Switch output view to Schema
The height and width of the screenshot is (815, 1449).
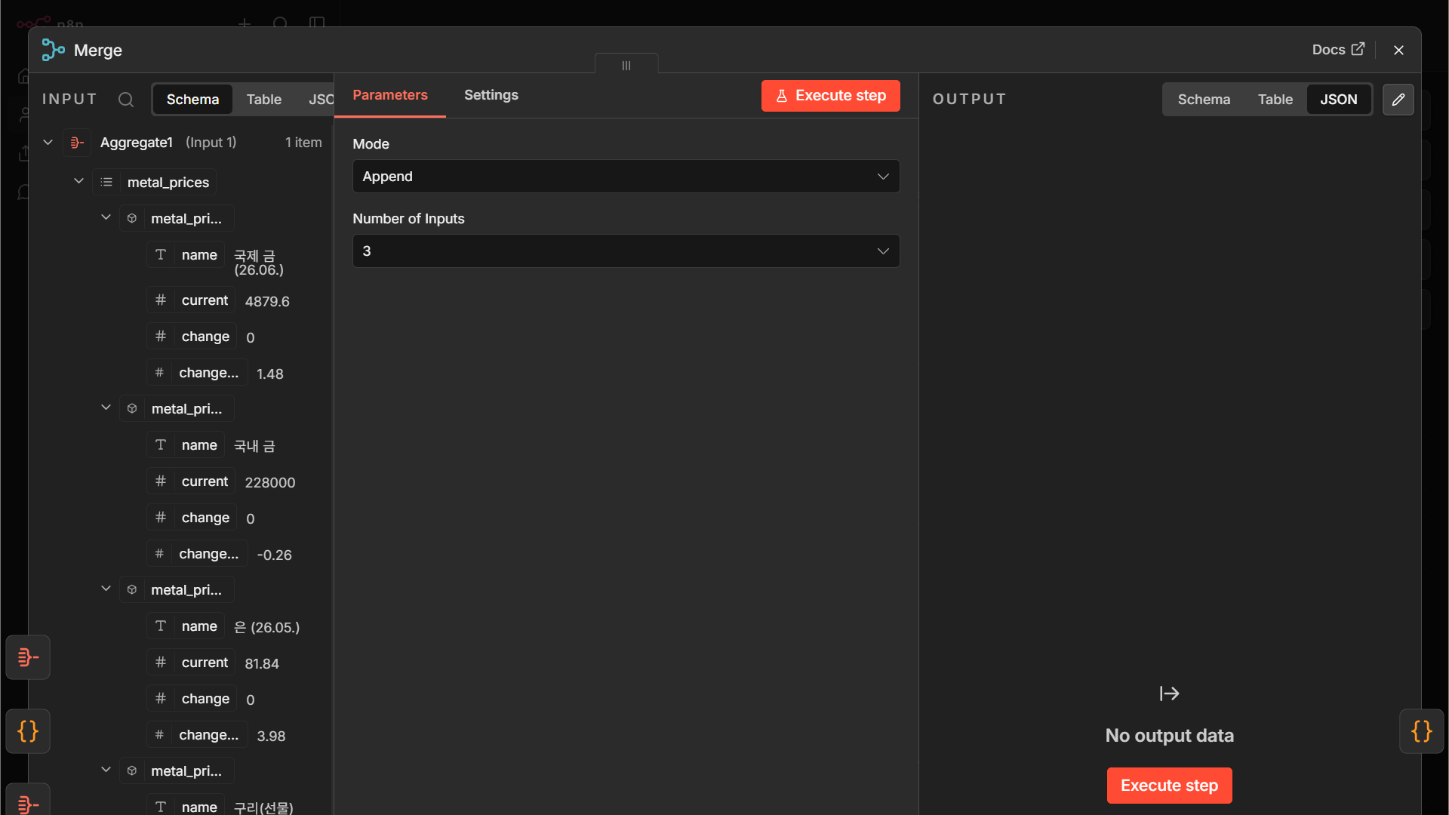(x=1204, y=100)
